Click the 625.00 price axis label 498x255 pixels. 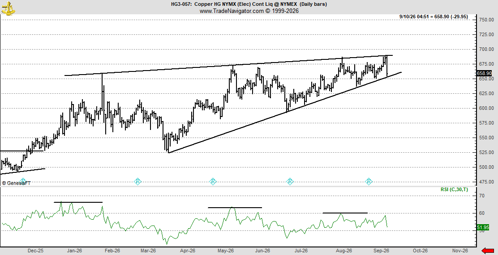(486, 93)
